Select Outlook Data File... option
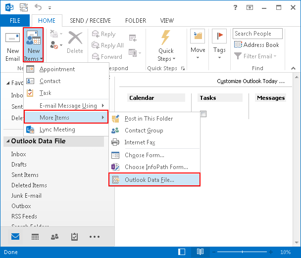301x258 pixels. tap(154, 179)
